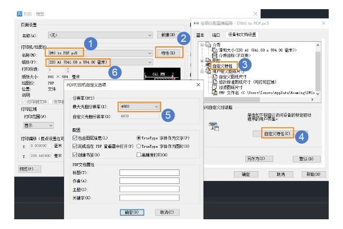The height and width of the screenshot is (229, 343).
Task: Click the icon beside 介质目标 tree row
Action: (215, 55)
